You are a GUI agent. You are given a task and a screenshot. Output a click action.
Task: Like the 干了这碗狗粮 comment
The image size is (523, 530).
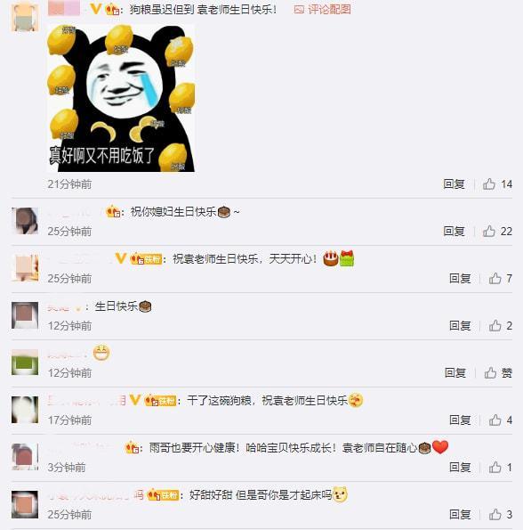(x=501, y=420)
